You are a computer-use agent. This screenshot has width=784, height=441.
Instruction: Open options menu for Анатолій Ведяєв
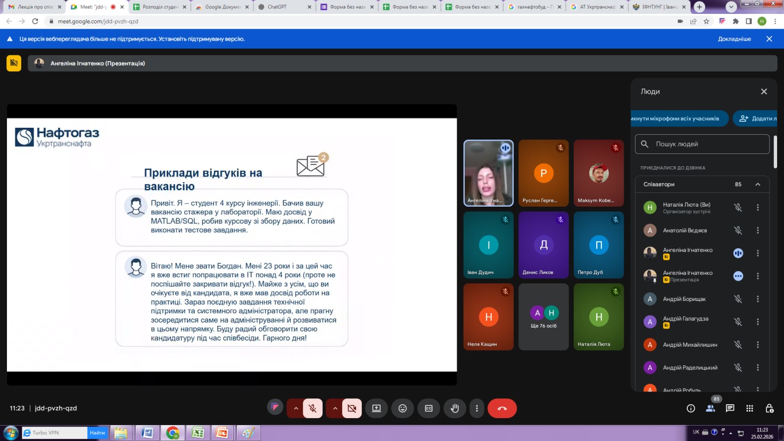point(758,231)
